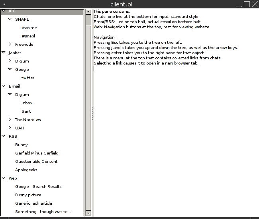Collapse the RSS tree node
Screen dimensions: 259x219
[4, 136]
